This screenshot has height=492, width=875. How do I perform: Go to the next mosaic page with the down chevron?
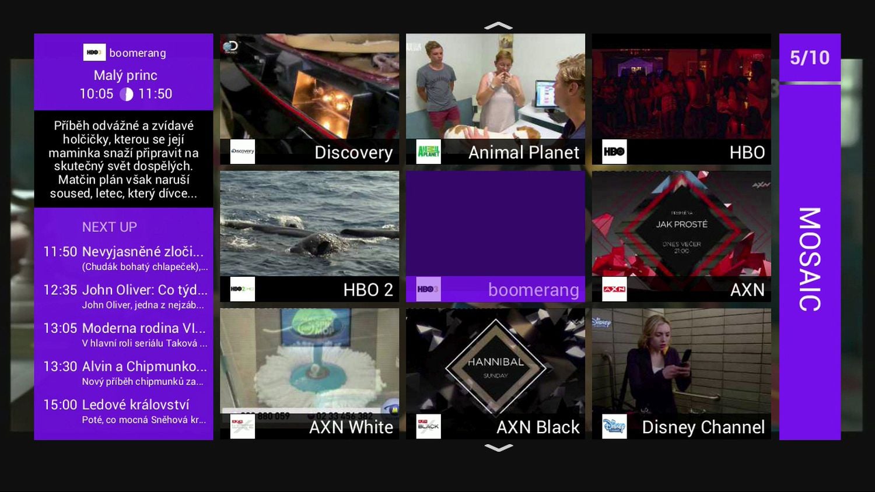coord(498,448)
